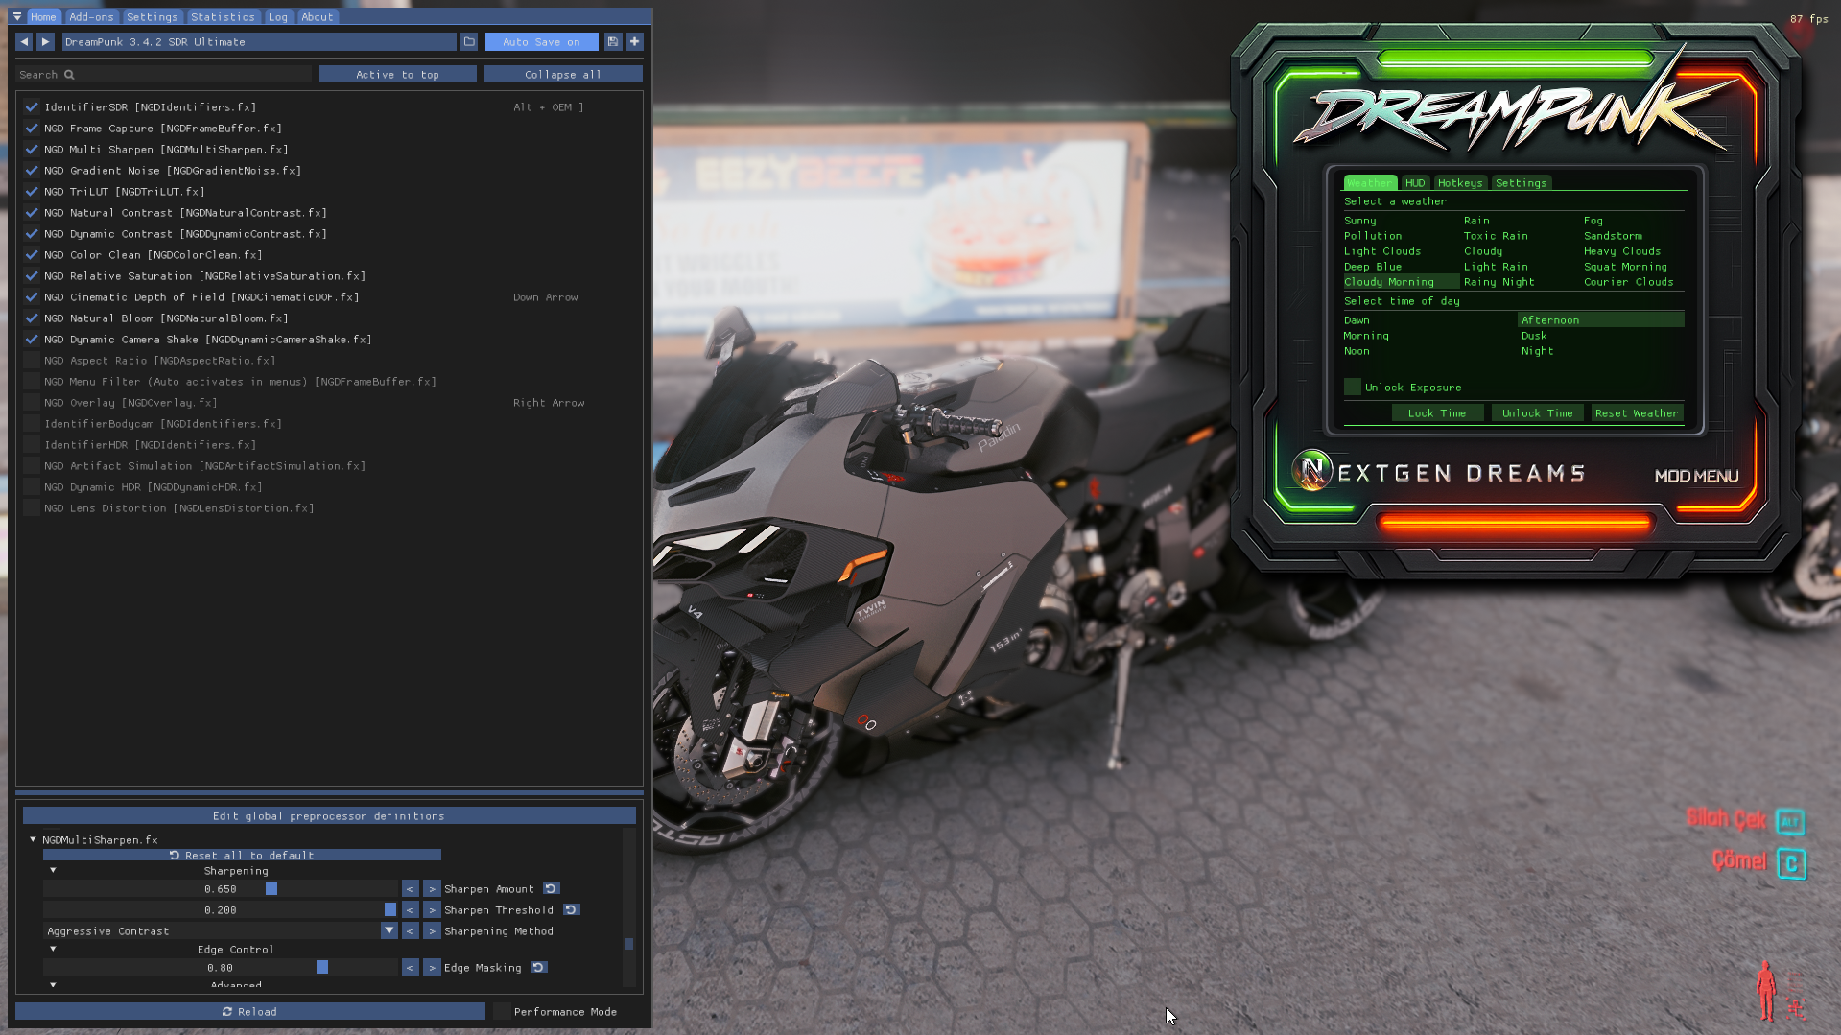Disable the IdentifierSDR effect

click(32, 107)
